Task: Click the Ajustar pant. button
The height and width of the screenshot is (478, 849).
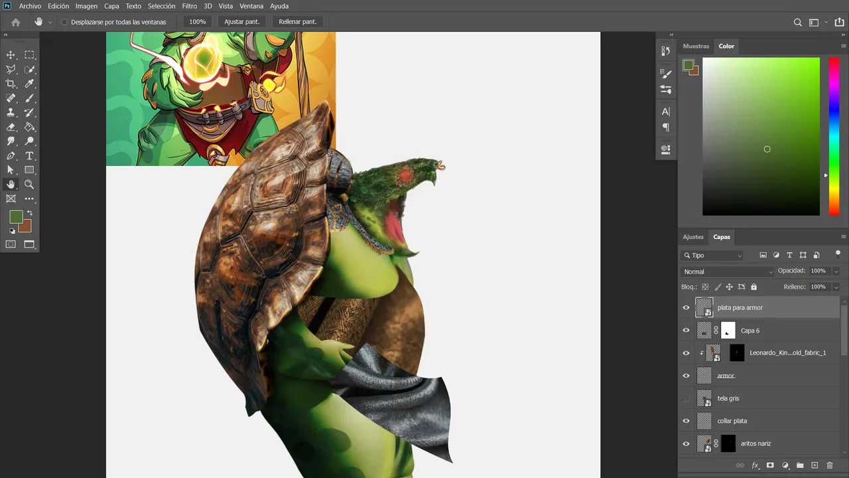Action: point(242,22)
